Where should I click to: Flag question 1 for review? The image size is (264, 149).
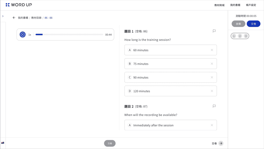[x=214, y=31]
